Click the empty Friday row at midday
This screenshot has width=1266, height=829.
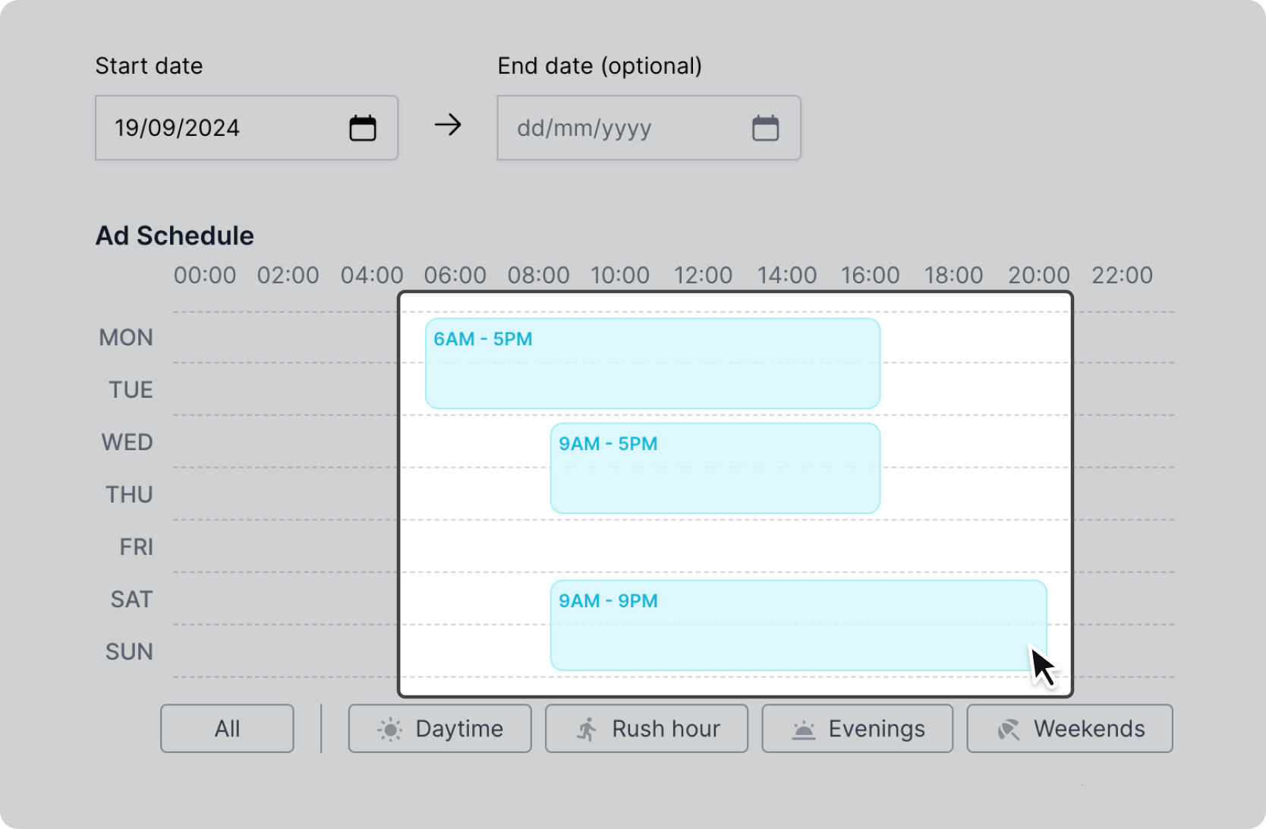click(x=703, y=547)
